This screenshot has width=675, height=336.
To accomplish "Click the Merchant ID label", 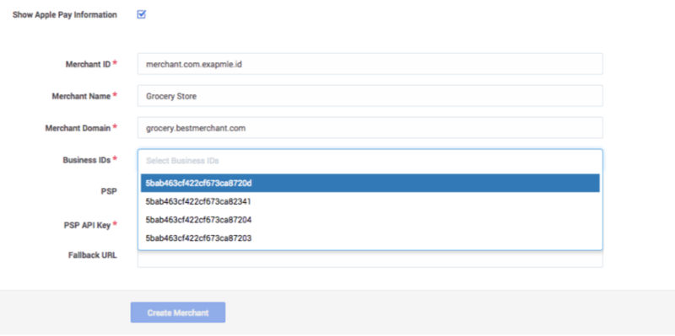I will pyautogui.click(x=88, y=65).
